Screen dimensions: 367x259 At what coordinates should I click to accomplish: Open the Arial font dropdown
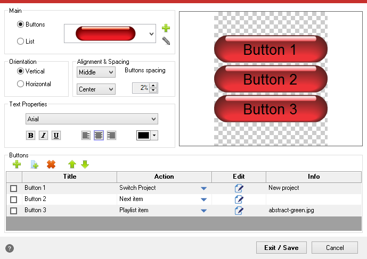point(92,119)
